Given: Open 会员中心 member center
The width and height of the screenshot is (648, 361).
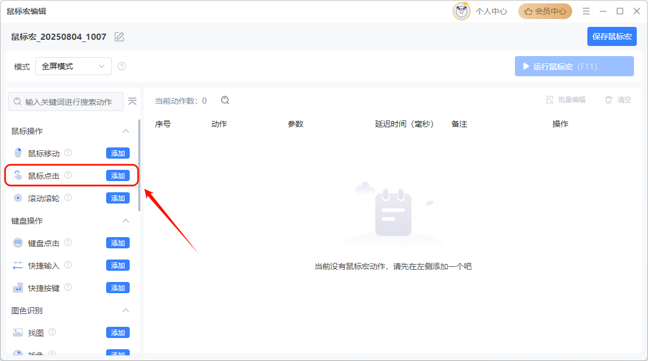Looking at the screenshot, I should [545, 11].
